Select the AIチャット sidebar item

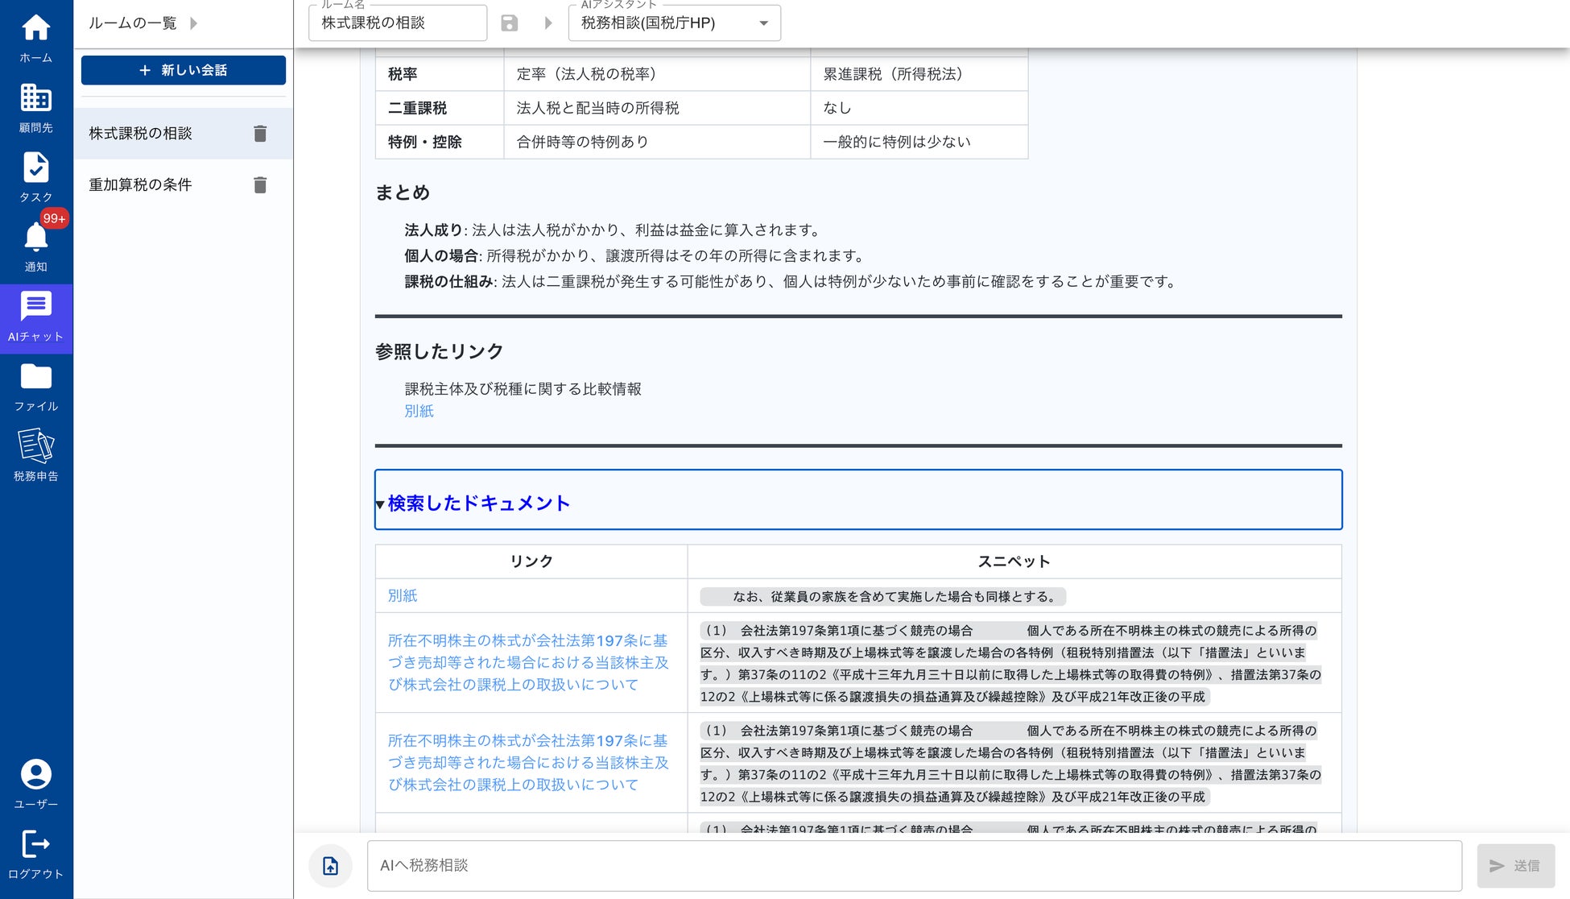pyautogui.click(x=36, y=318)
